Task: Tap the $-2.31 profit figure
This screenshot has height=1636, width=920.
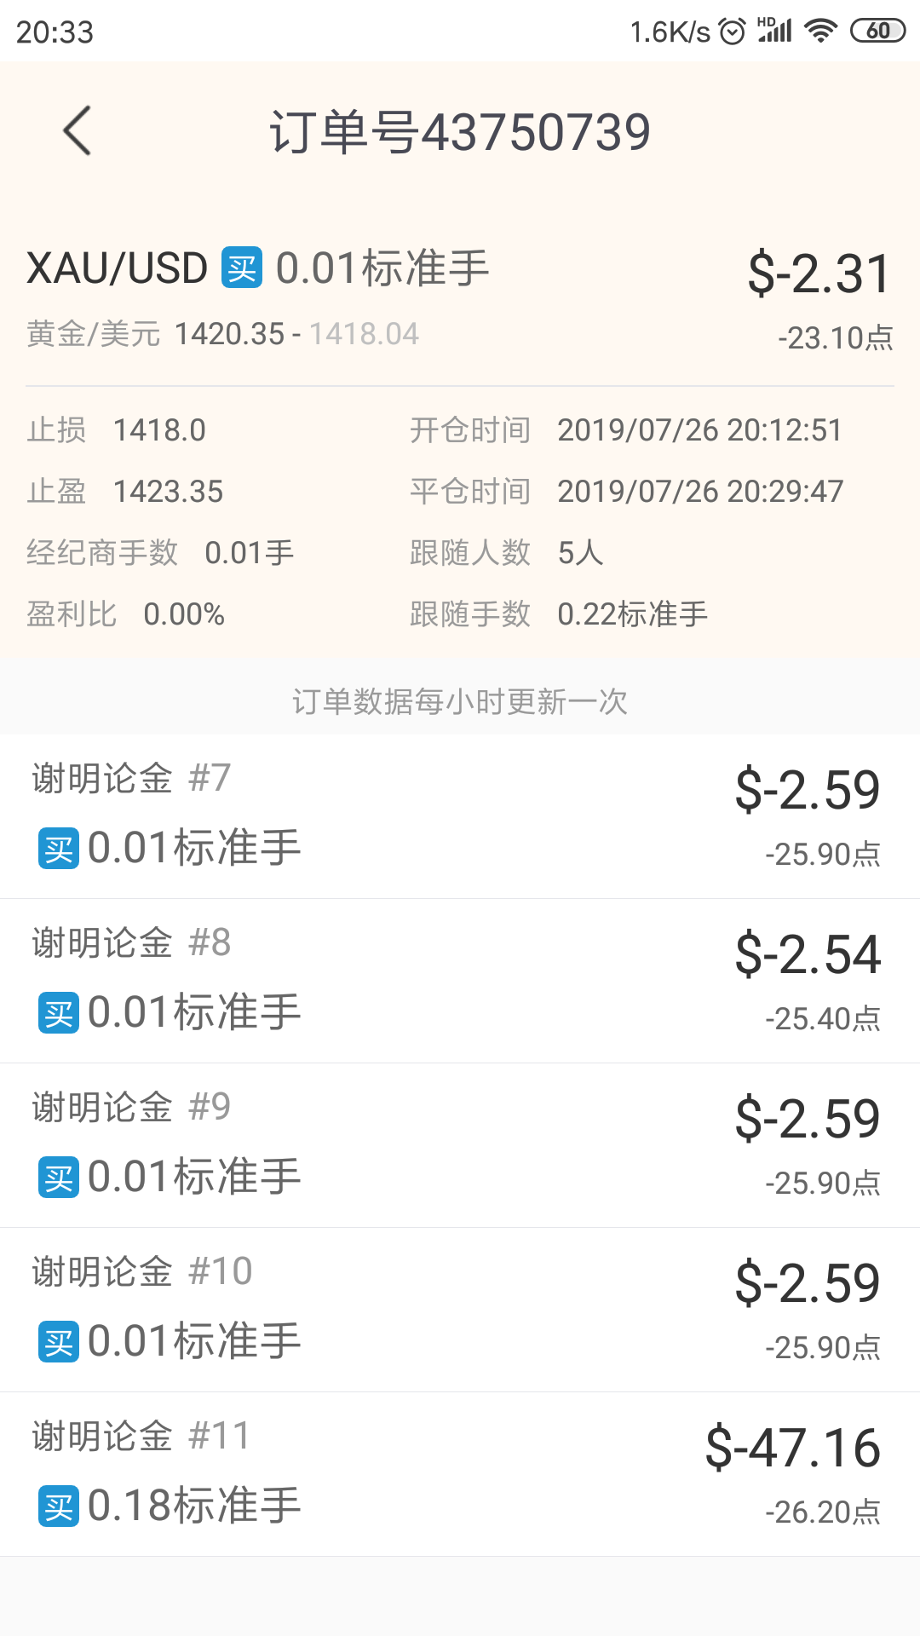Action: point(819,274)
